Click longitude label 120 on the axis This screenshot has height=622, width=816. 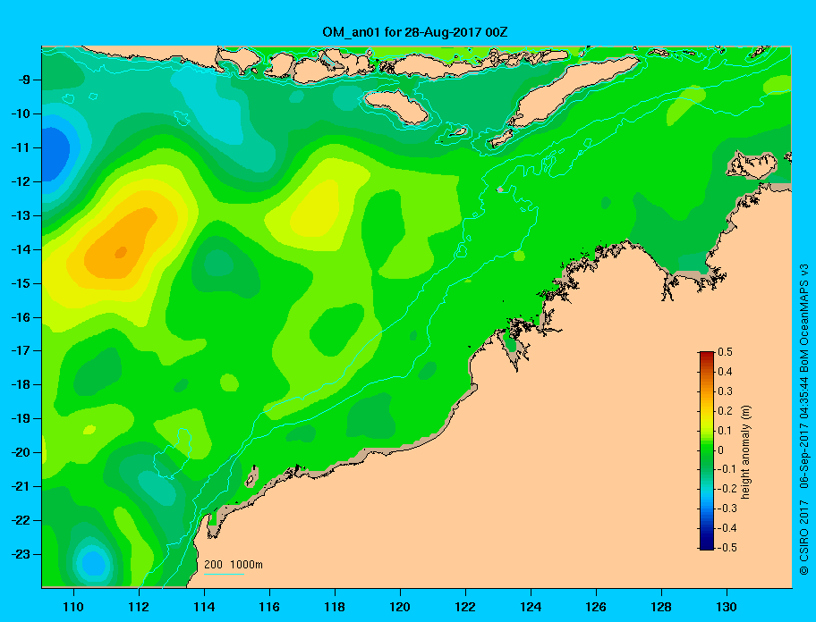pos(400,607)
